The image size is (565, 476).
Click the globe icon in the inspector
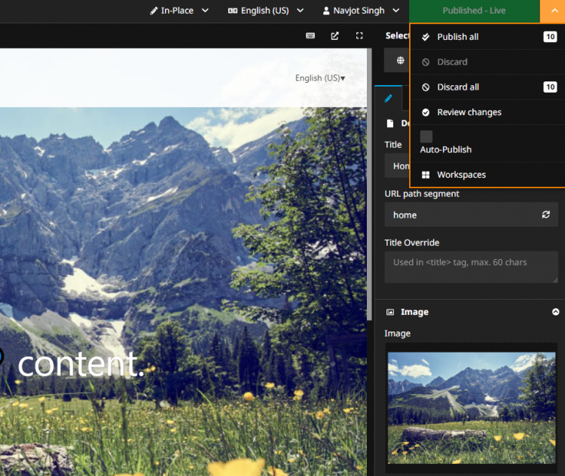click(400, 60)
